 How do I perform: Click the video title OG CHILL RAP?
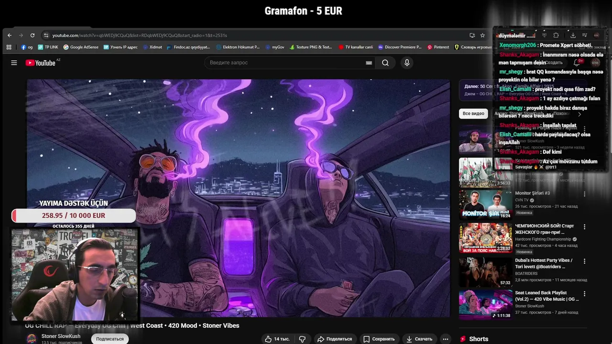(132, 325)
